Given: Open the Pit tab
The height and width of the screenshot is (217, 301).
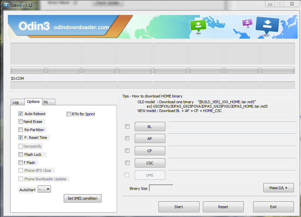Looking at the screenshot, I should tap(49, 102).
